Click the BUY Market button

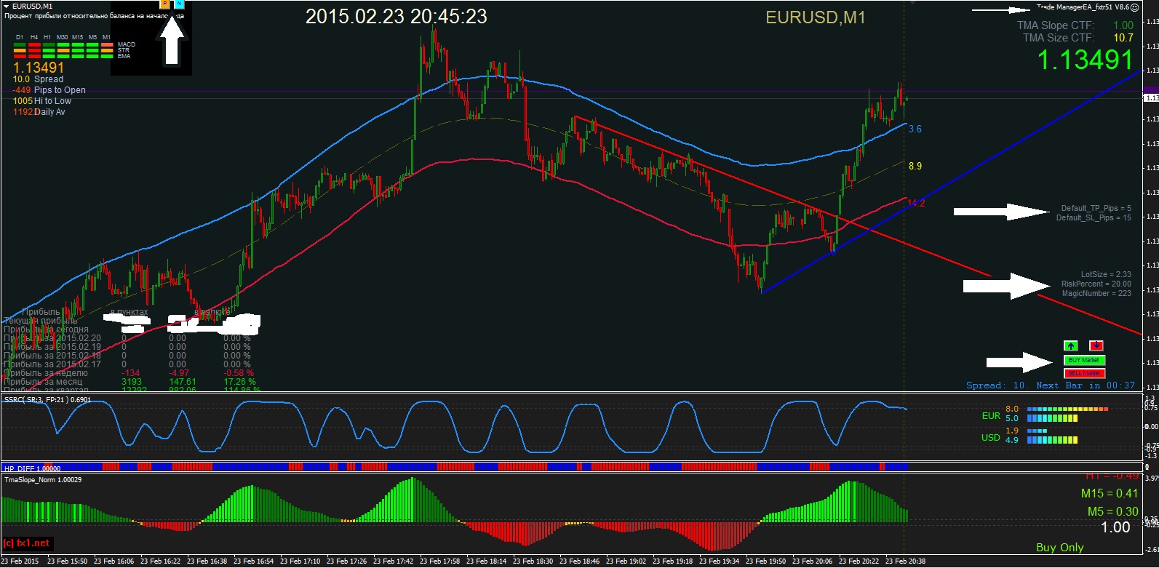tap(1084, 360)
